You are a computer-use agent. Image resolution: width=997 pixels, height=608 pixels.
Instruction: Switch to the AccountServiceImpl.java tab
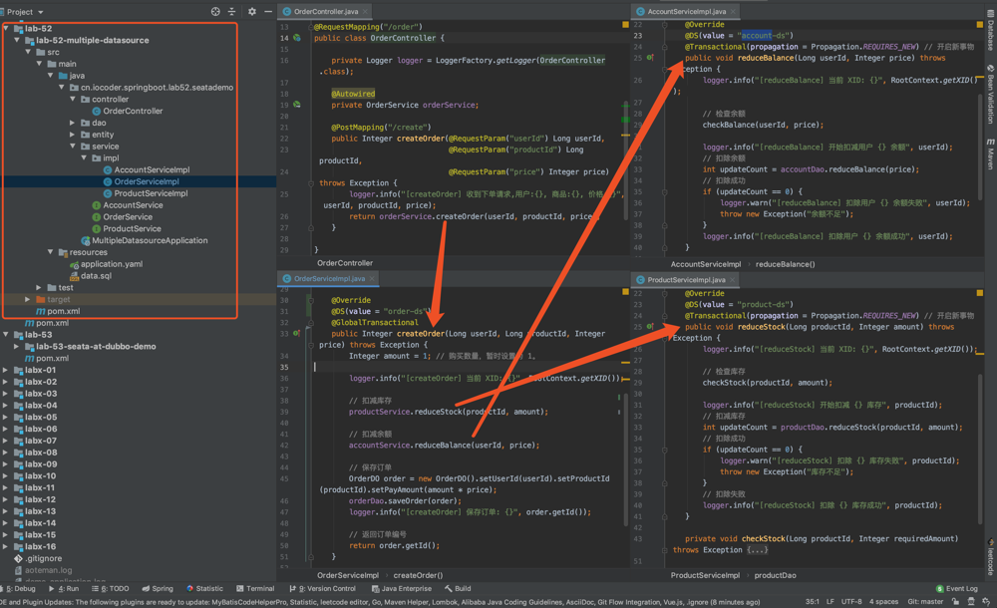click(686, 12)
